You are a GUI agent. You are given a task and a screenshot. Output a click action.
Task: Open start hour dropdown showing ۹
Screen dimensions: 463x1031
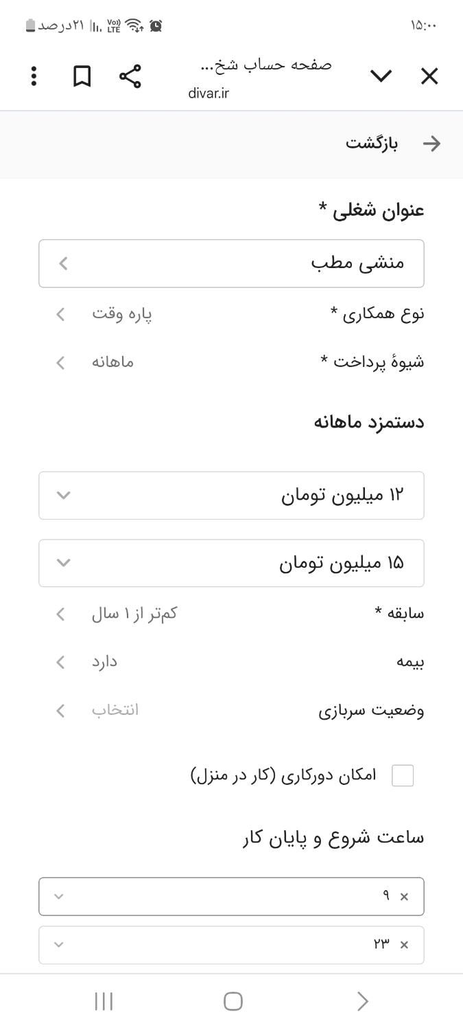(x=231, y=896)
